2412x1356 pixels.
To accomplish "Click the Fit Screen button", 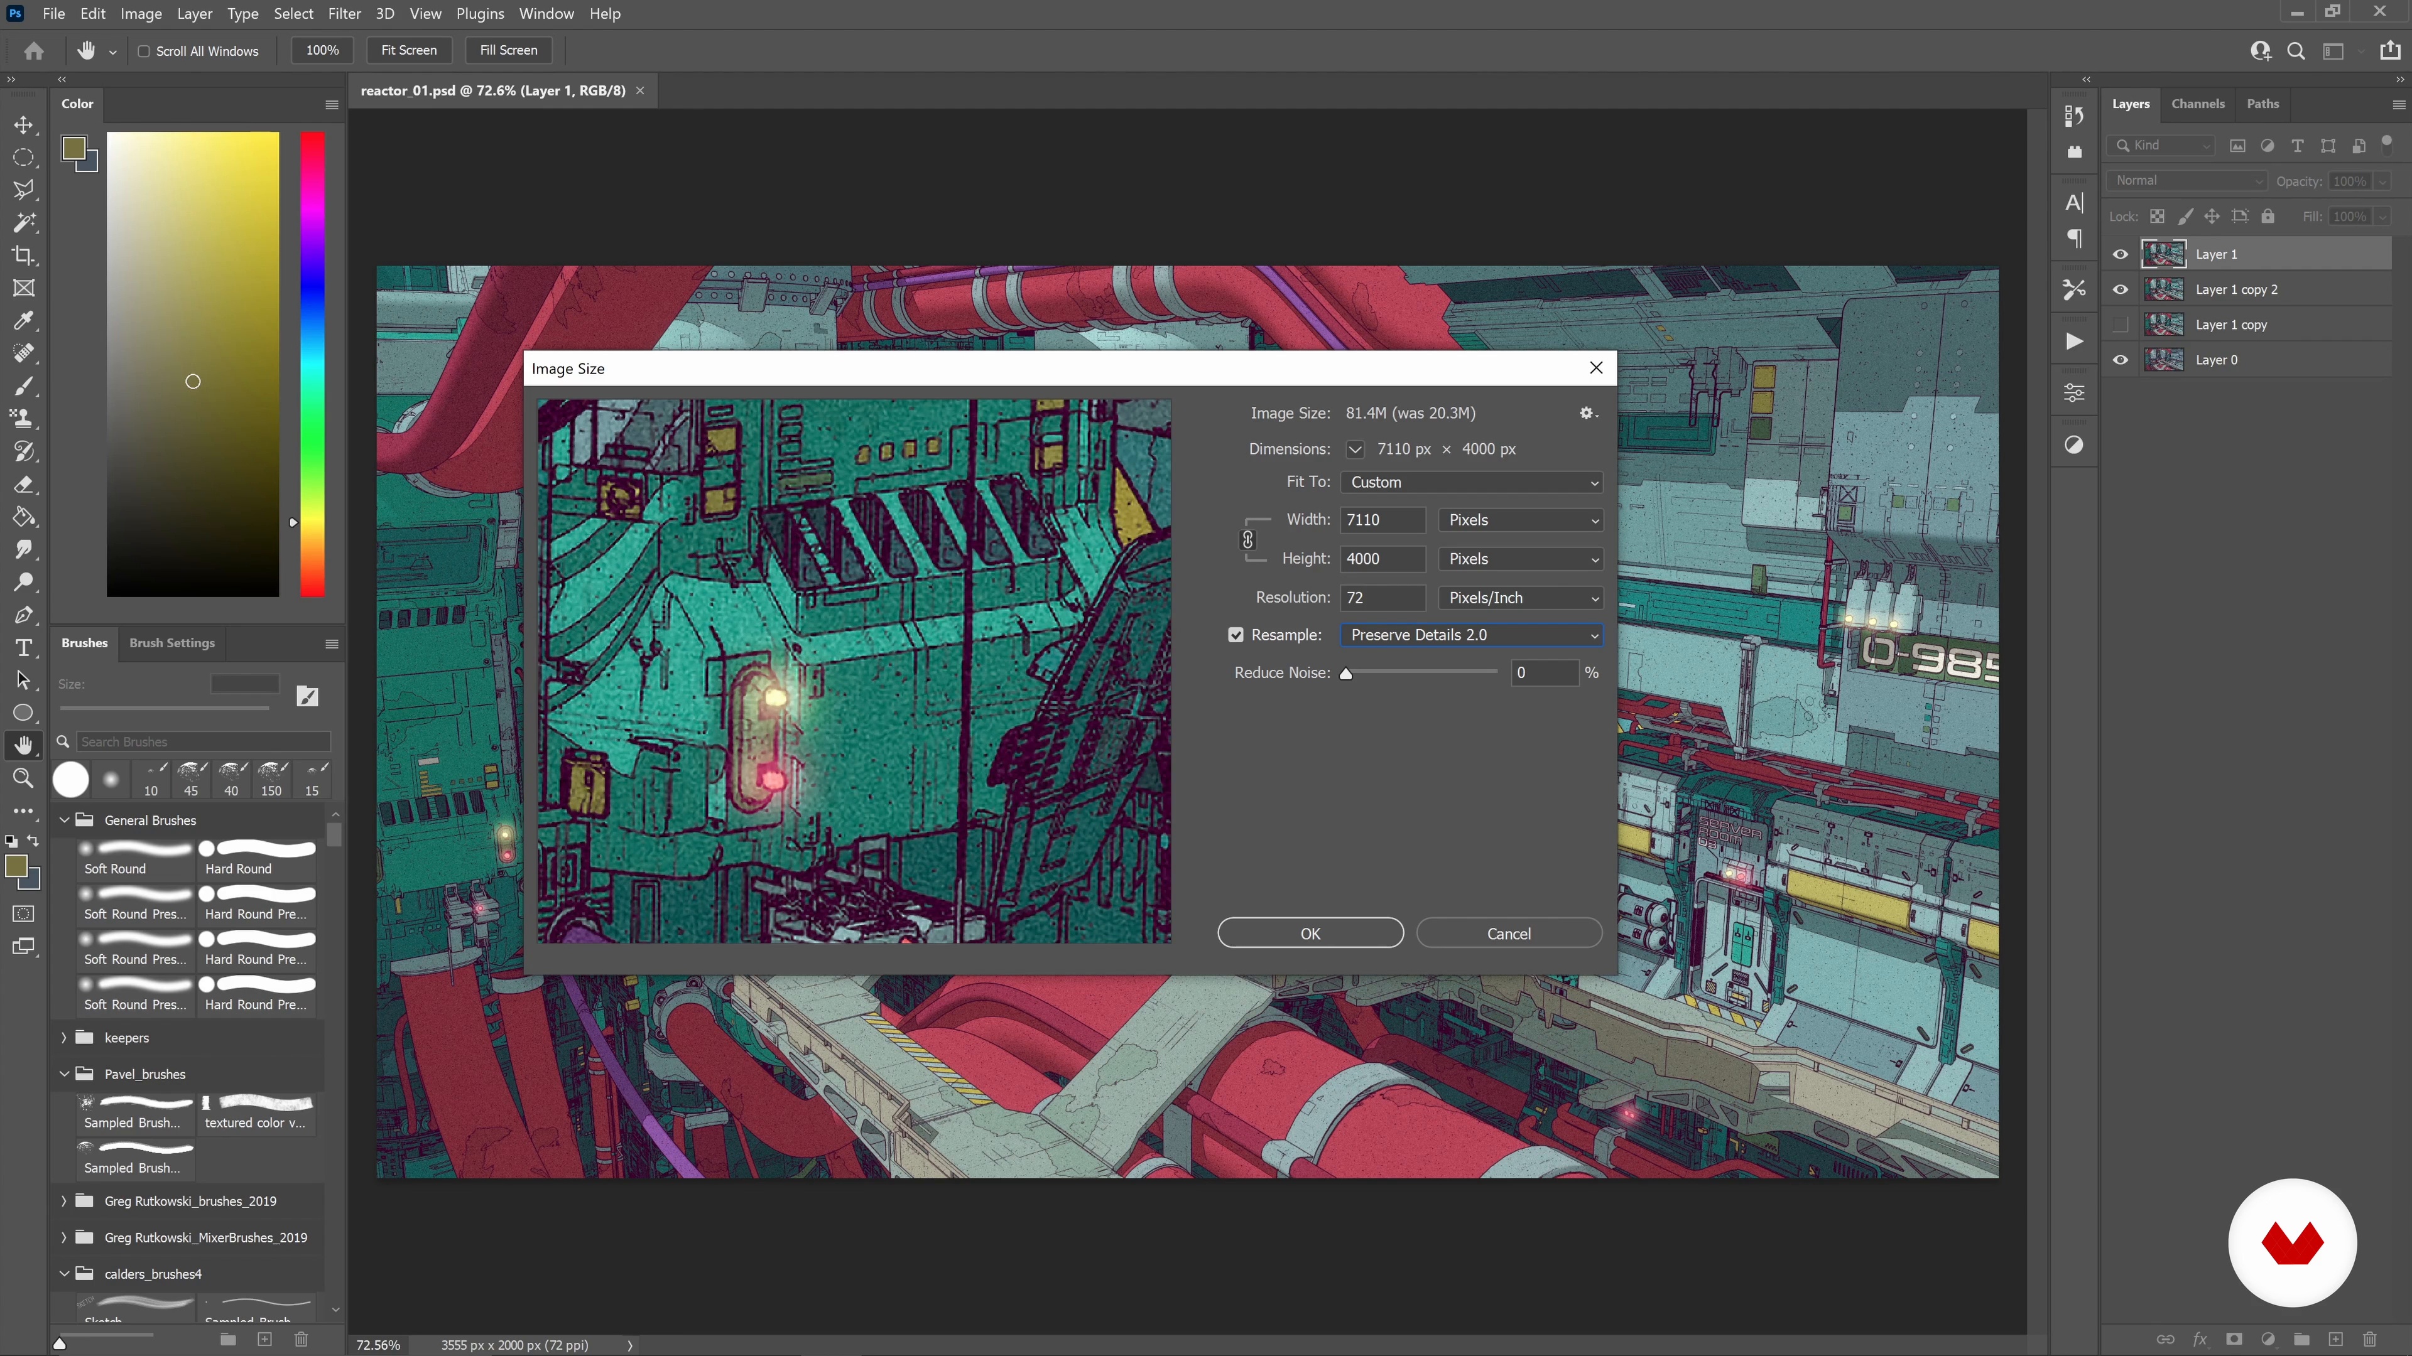I will [408, 50].
